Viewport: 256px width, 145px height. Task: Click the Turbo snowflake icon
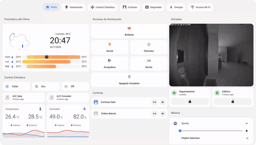click(x=7, y=86)
